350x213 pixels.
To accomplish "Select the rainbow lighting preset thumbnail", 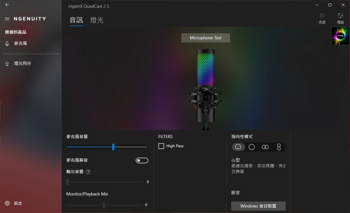I will 341,36.
